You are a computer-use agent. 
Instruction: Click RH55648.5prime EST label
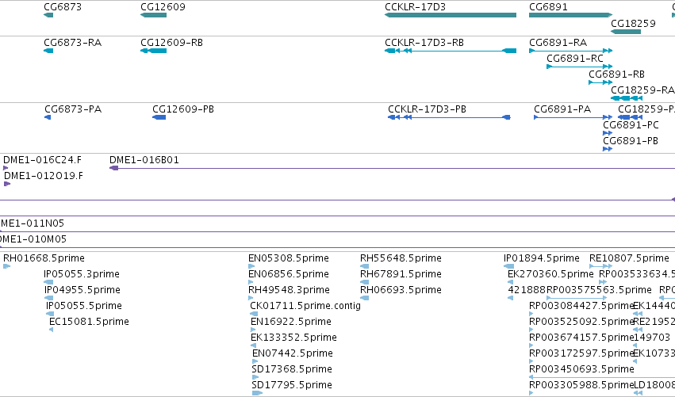tap(401, 258)
